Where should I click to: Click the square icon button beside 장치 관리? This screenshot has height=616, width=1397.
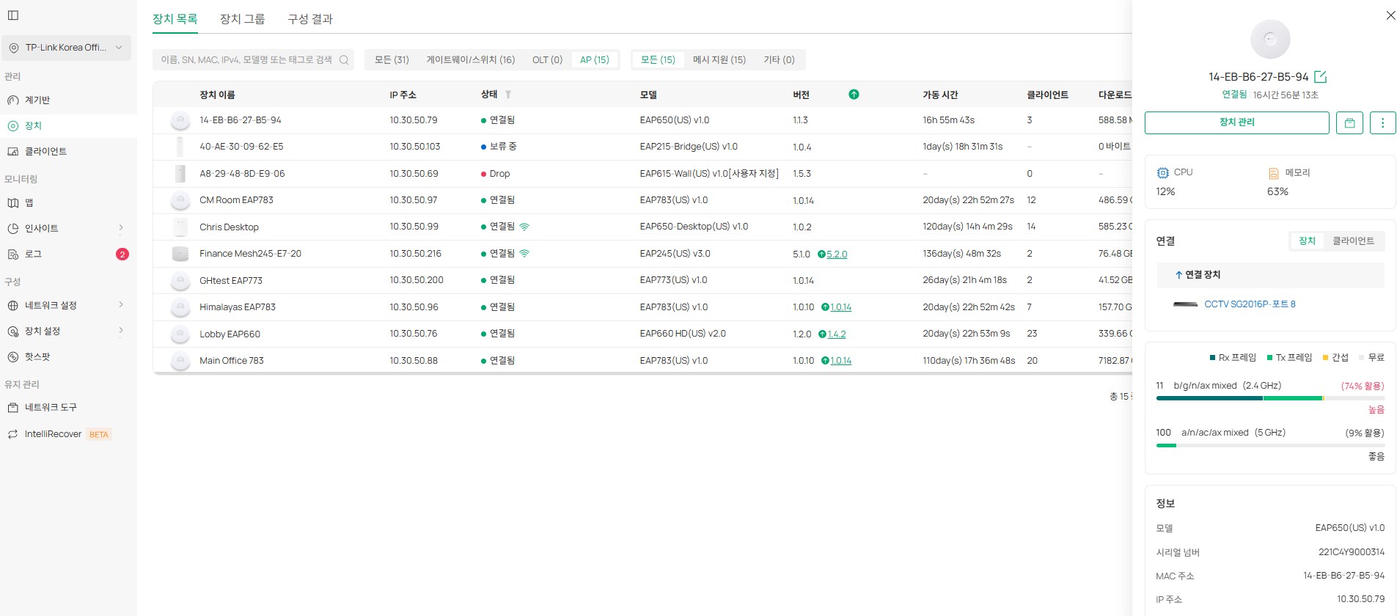(x=1349, y=123)
